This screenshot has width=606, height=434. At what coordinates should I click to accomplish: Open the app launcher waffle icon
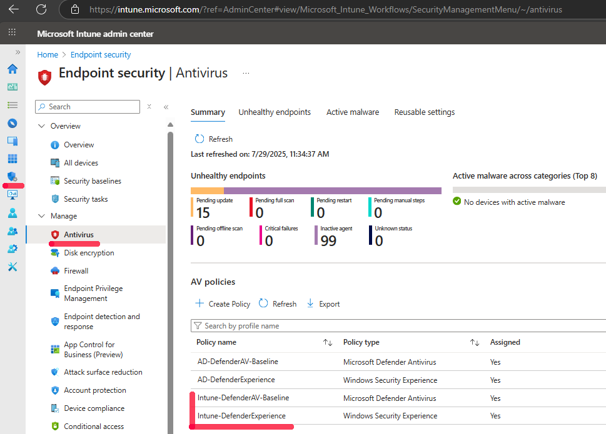tap(12, 32)
